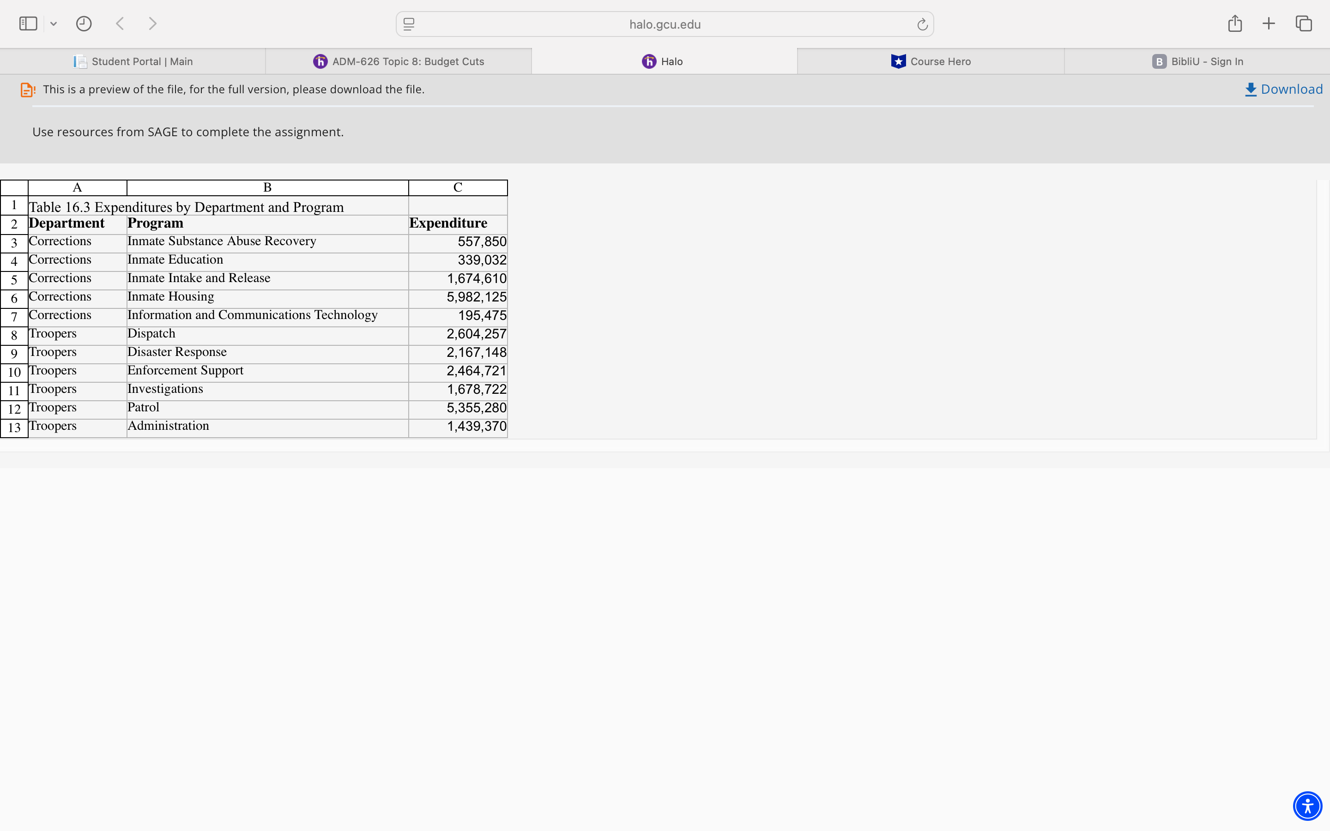Screen dimensions: 1330x831
Task: Reload the page with refresh icon
Action: coord(922,24)
